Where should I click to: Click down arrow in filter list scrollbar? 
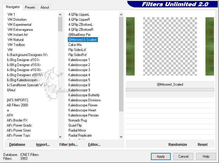[121, 137]
